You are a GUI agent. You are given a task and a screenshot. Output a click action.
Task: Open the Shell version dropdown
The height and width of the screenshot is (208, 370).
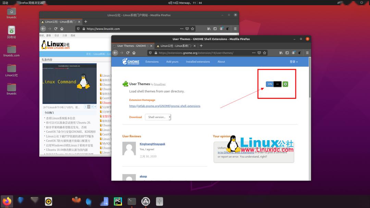[x=158, y=117]
